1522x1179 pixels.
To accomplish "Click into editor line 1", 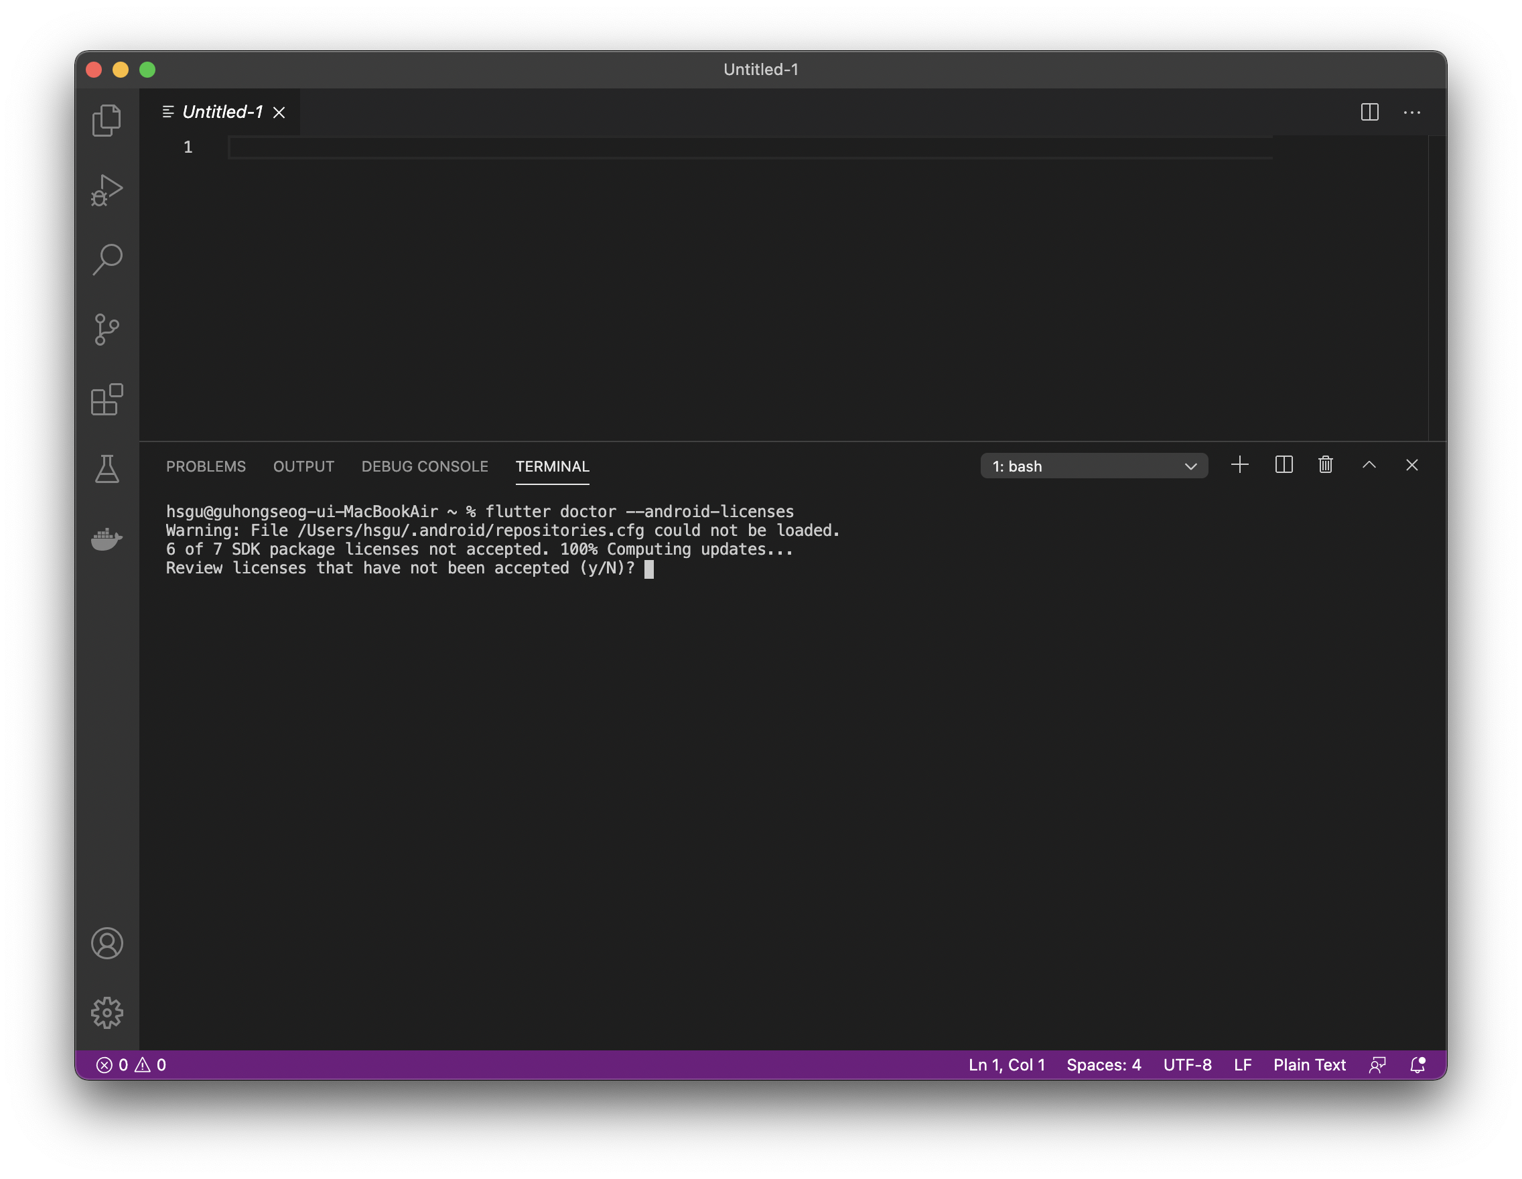I will click(x=750, y=147).
